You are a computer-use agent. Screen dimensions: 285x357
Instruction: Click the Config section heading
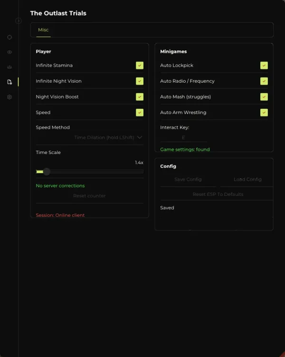coord(168,166)
